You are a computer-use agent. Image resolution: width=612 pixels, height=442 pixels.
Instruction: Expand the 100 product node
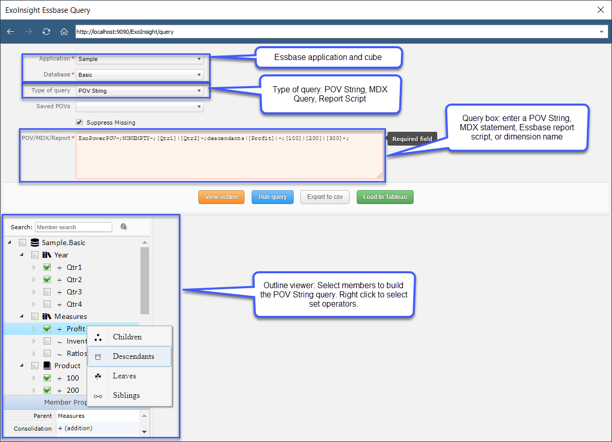click(34, 378)
